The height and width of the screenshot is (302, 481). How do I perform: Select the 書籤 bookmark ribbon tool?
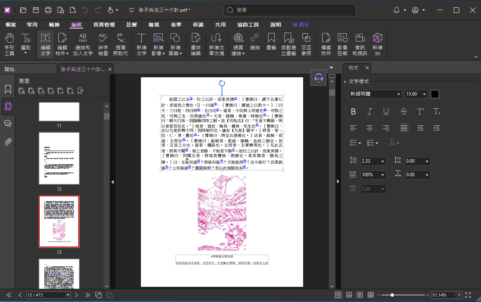click(x=271, y=44)
